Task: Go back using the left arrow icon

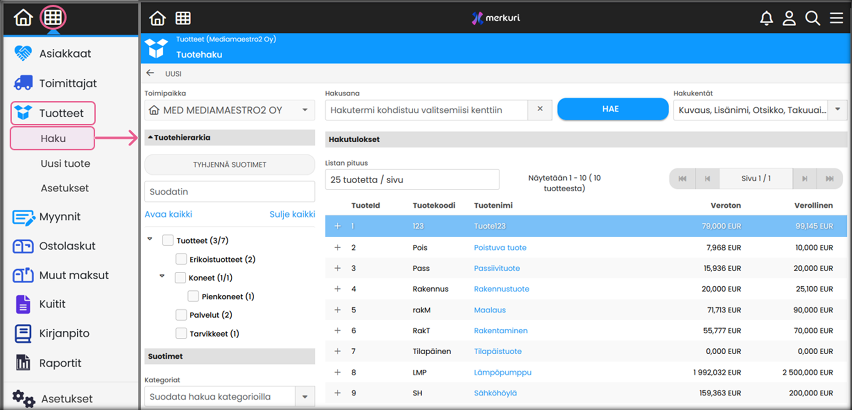Action: tap(150, 73)
